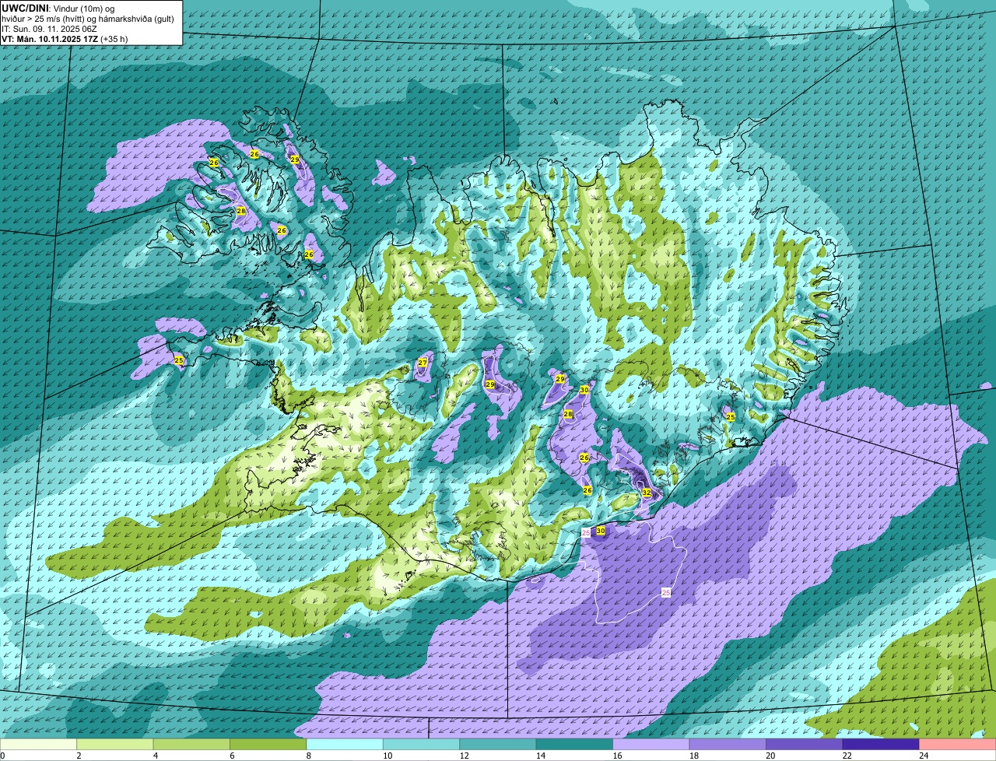Click the yellow 29 gust marker in the Westfjords
Screen dimensions: 996x761
point(295,159)
